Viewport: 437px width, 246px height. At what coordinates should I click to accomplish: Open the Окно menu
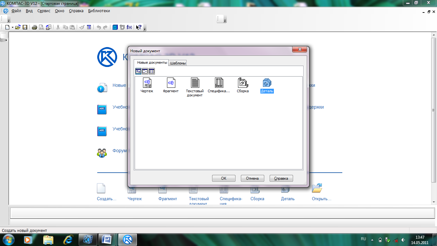tap(60, 11)
